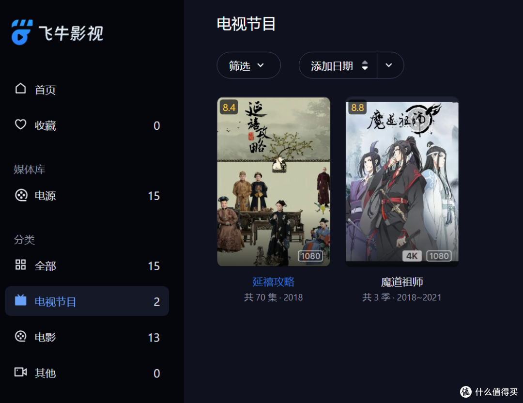523x403 pixels.
Task: Expand the 筛选 filter dropdown
Action: tap(248, 65)
